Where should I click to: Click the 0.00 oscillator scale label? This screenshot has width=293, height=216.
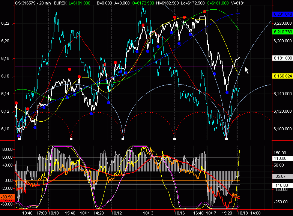[x=8, y=180]
